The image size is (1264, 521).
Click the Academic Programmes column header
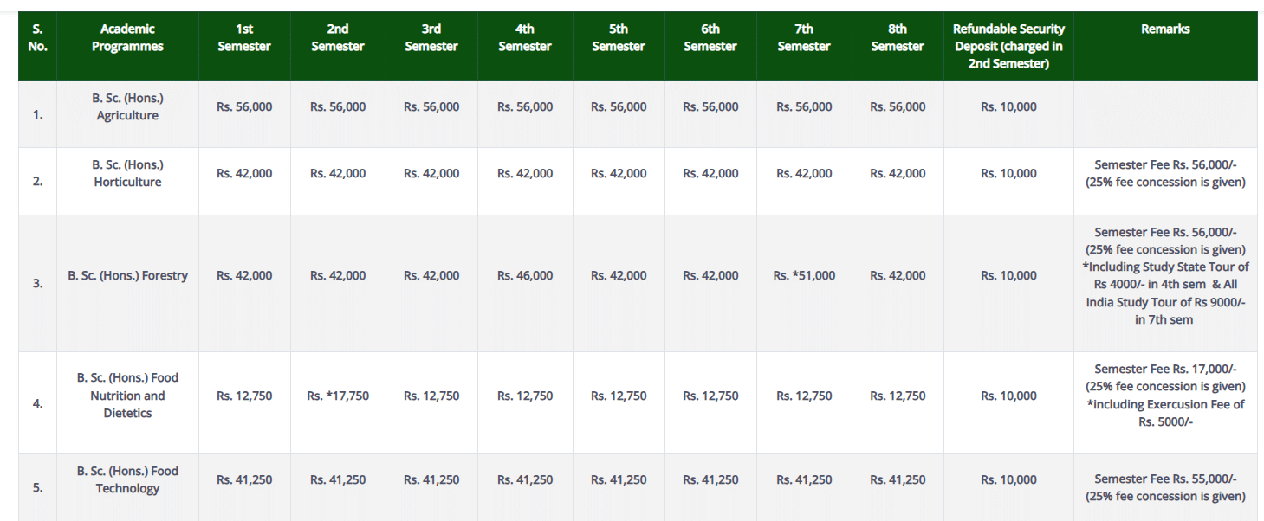127,38
